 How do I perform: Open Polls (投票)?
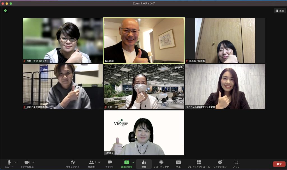pyautogui.click(x=144, y=164)
